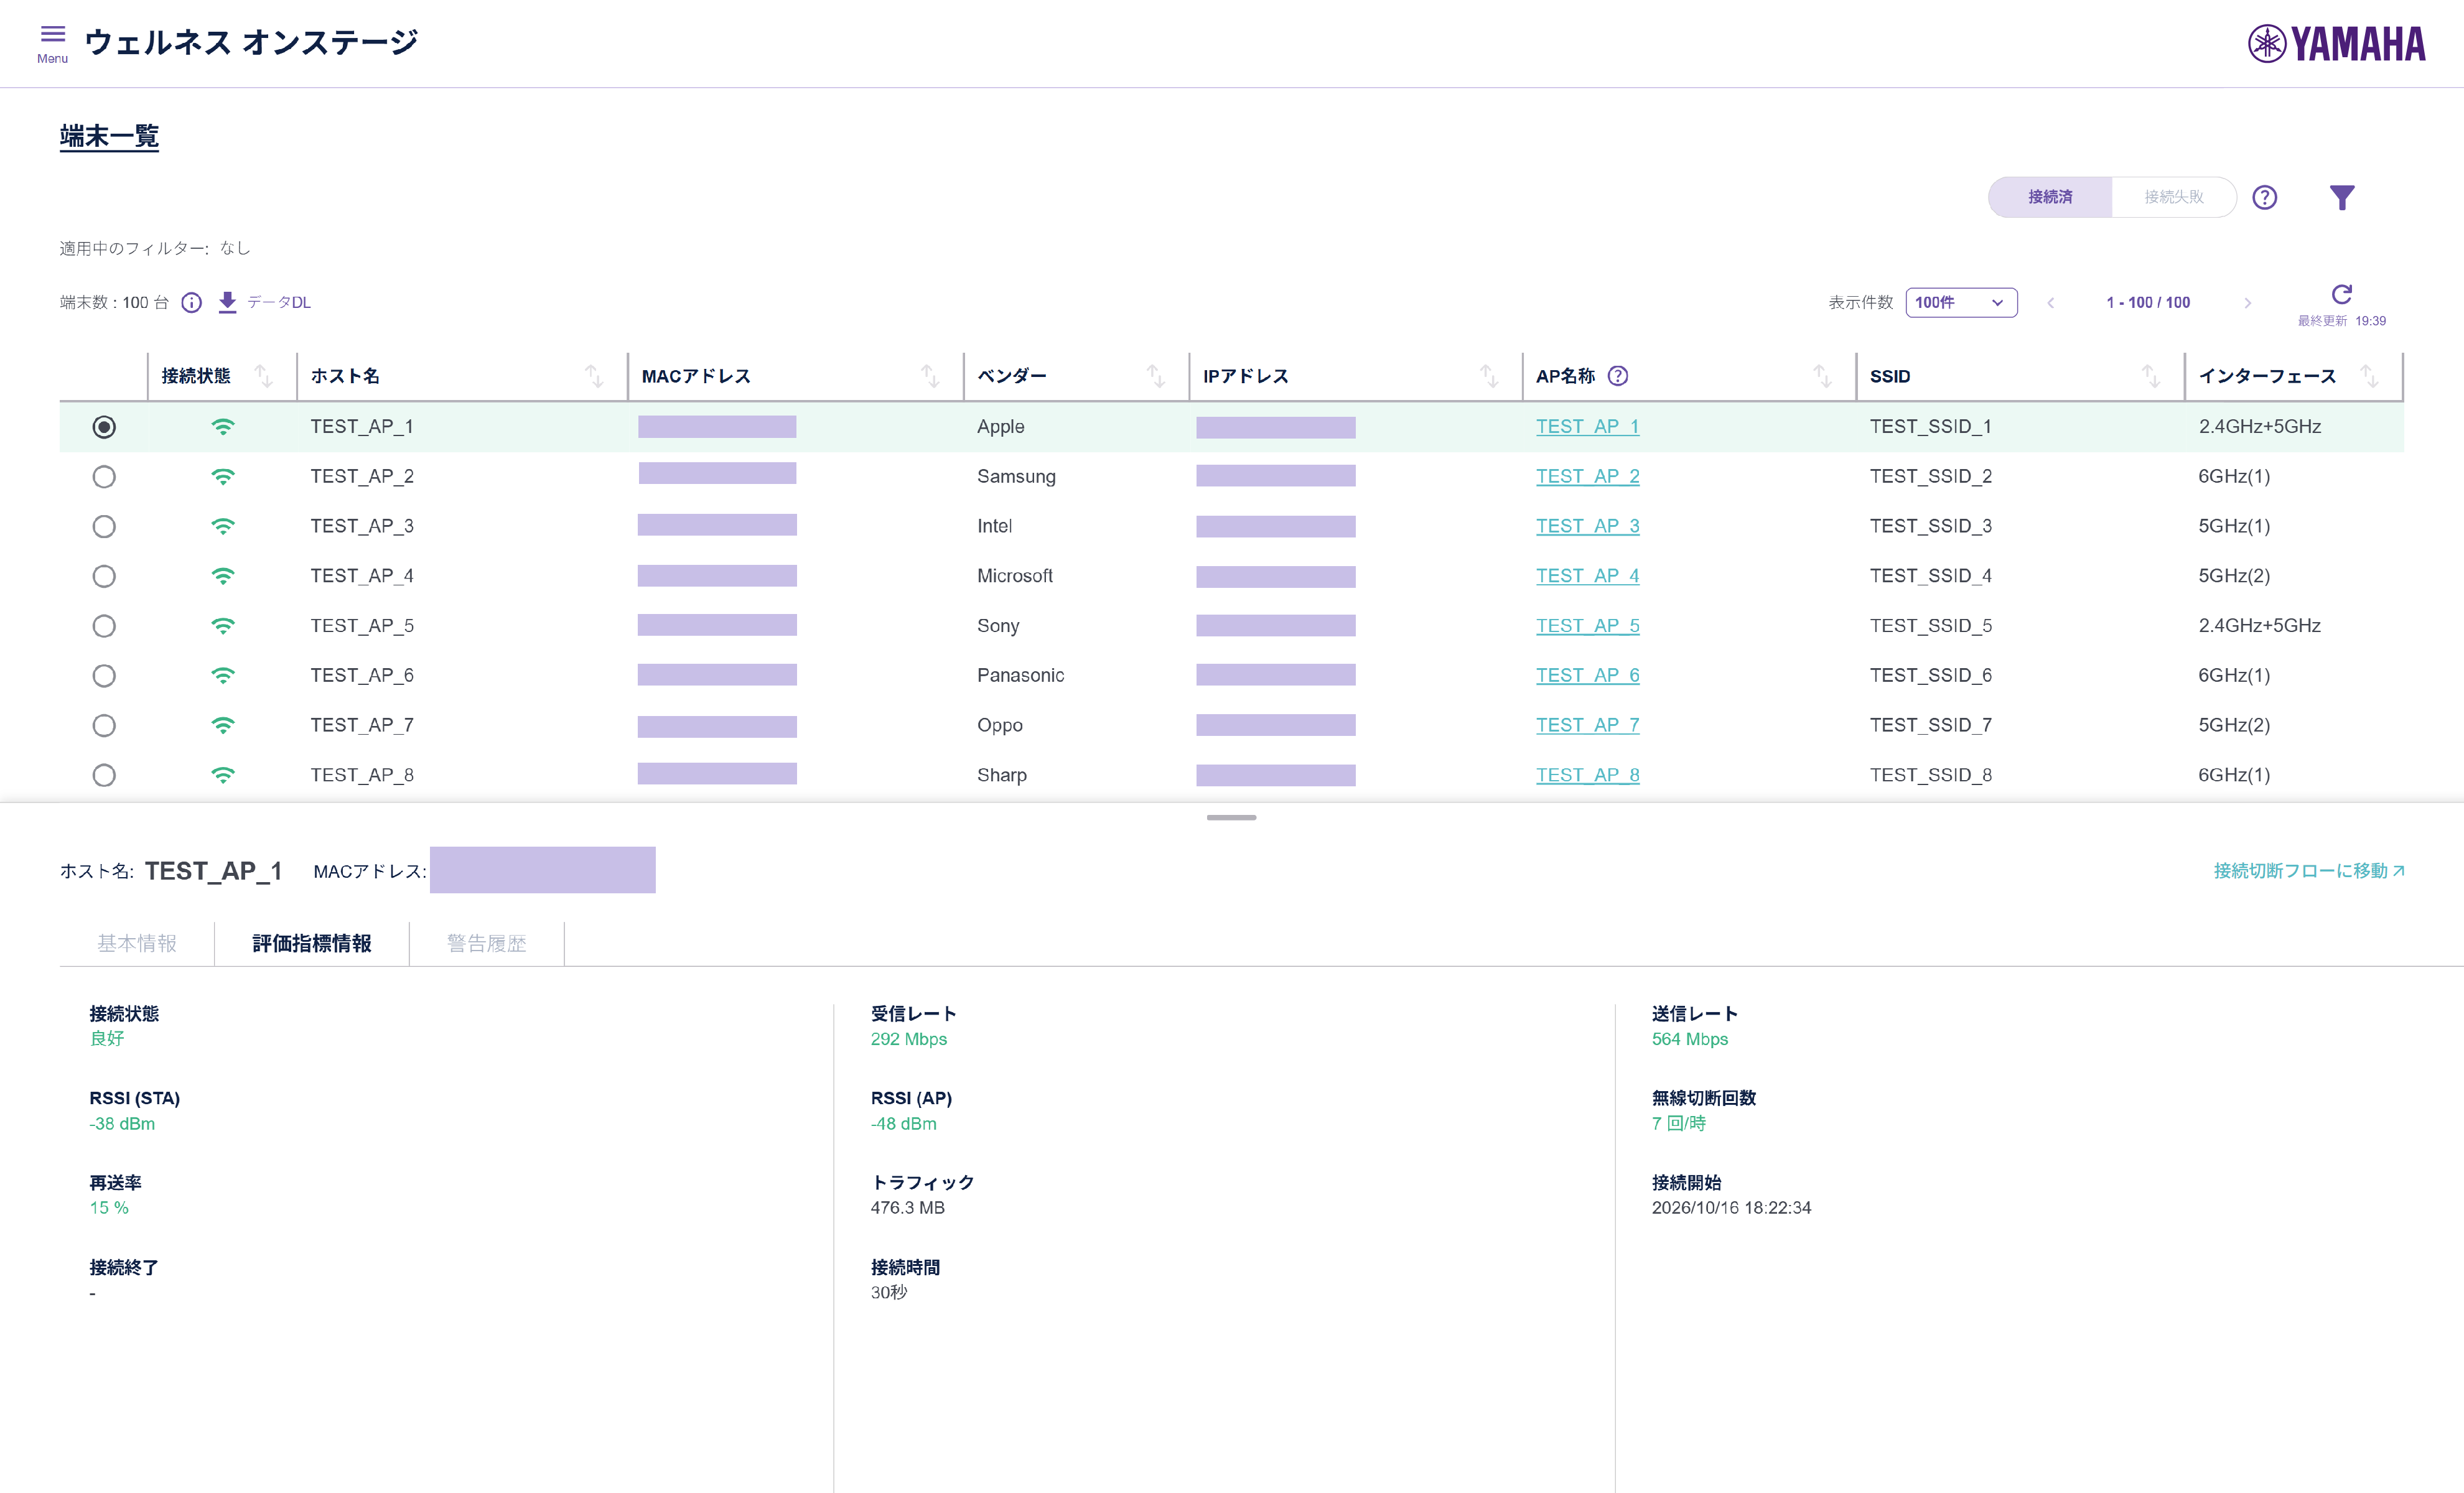Select radio button for TEST_AP_4 row
The height and width of the screenshot is (1493, 2464).
pos(104,577)
